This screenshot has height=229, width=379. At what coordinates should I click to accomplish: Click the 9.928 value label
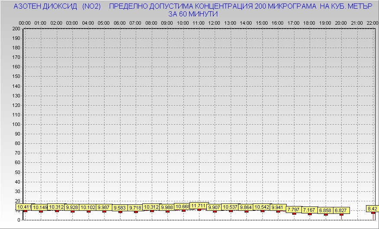coord(72,207)
